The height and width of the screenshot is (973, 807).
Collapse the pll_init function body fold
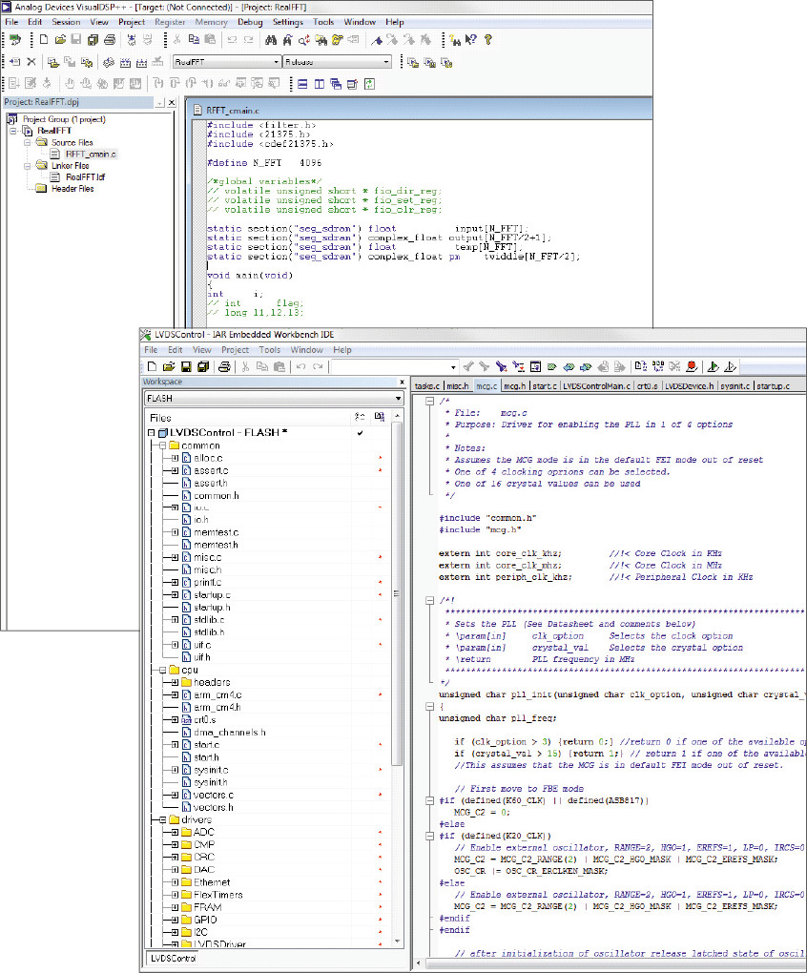point(429,706)
